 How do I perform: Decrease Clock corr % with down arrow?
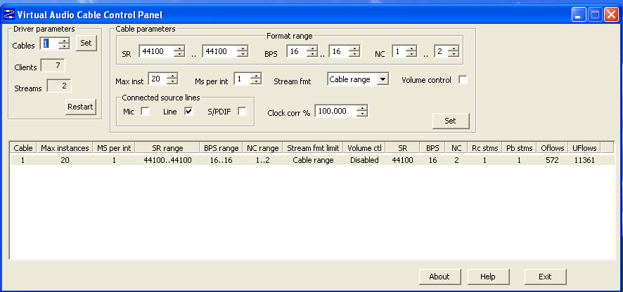pos(362,114)
